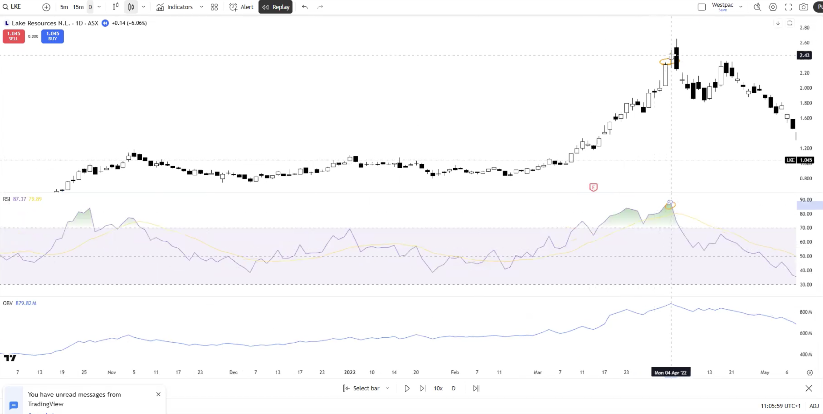
Task: Click the add symbol plus icon
Action: pos(46,7)
